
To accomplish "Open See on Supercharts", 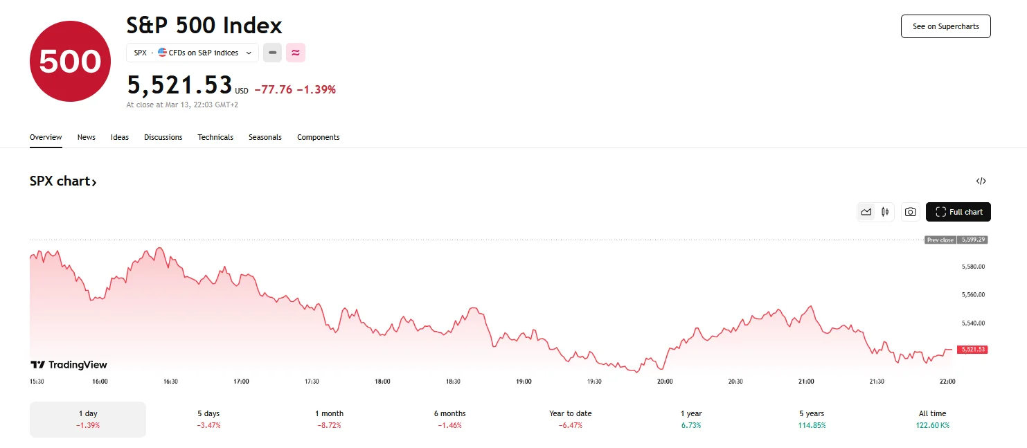I will click(x=945, y=26).
